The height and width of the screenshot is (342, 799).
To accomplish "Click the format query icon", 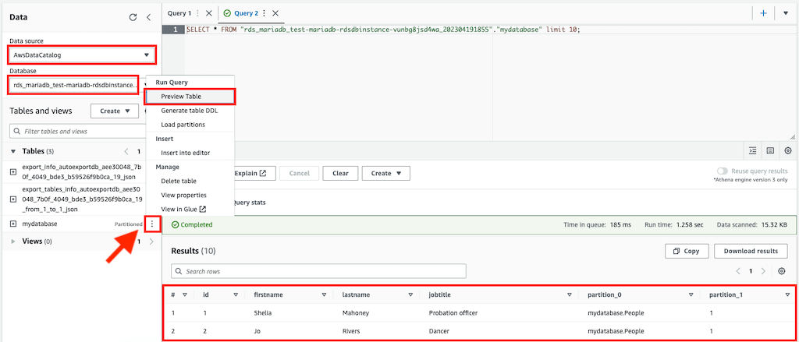I will coord(752,150).
